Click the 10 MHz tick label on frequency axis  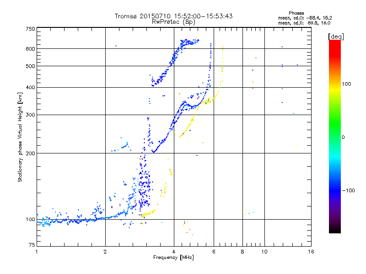(264, 252)
